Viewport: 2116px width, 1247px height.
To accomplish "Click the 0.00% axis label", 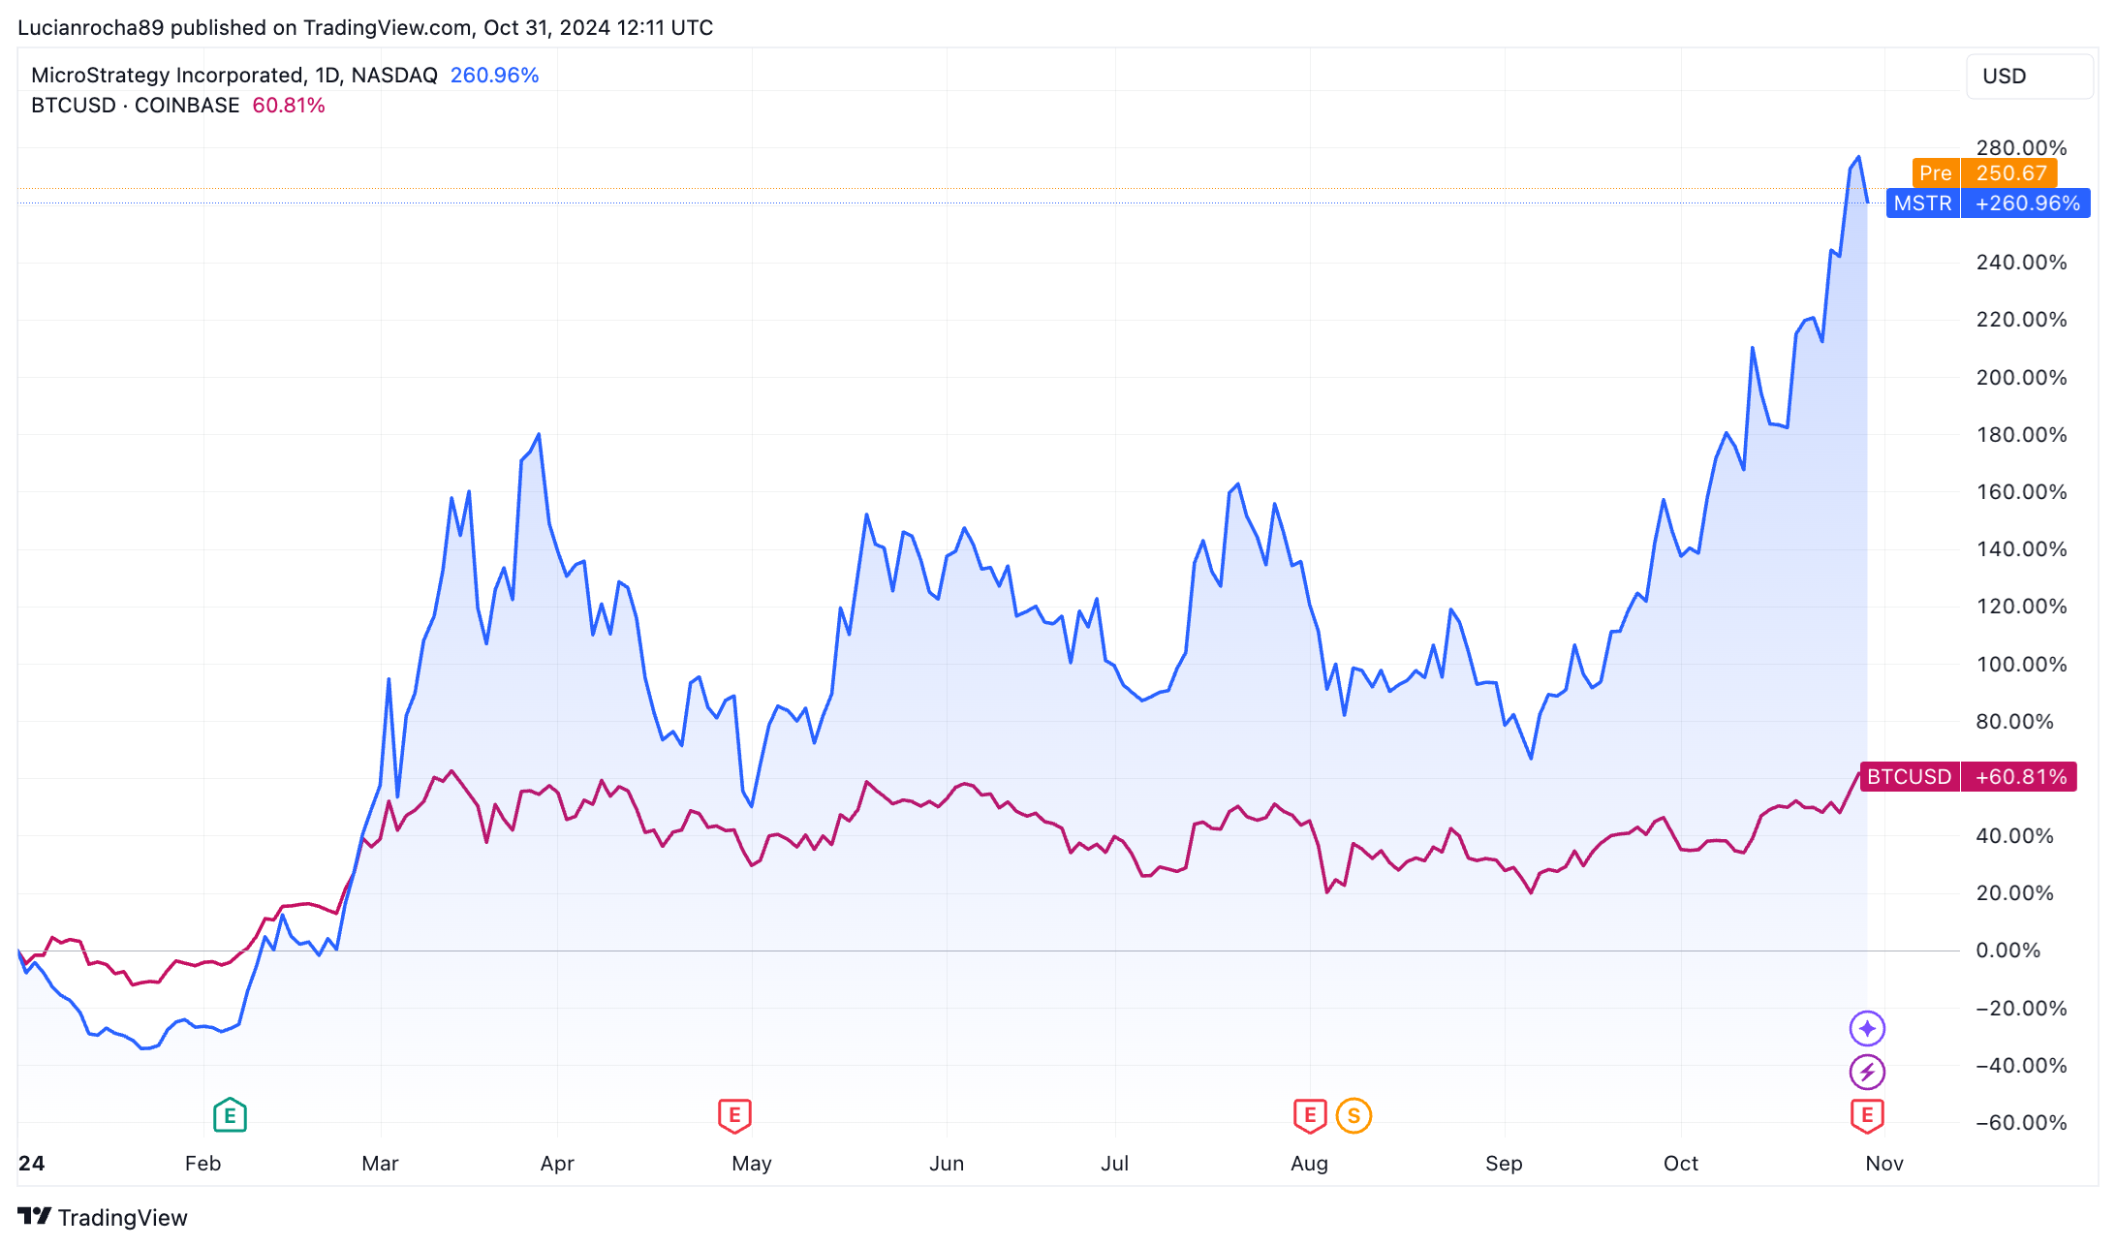I will coord(2007,951).
